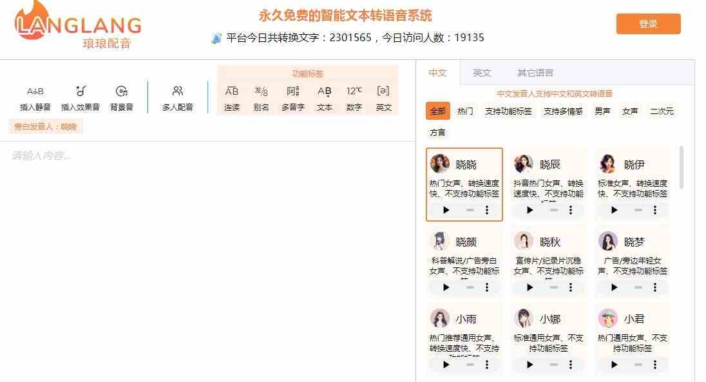This screenshot has height=382, width=706.
Task: Open more options for 晓辰 voice
Action: (571, 210)
